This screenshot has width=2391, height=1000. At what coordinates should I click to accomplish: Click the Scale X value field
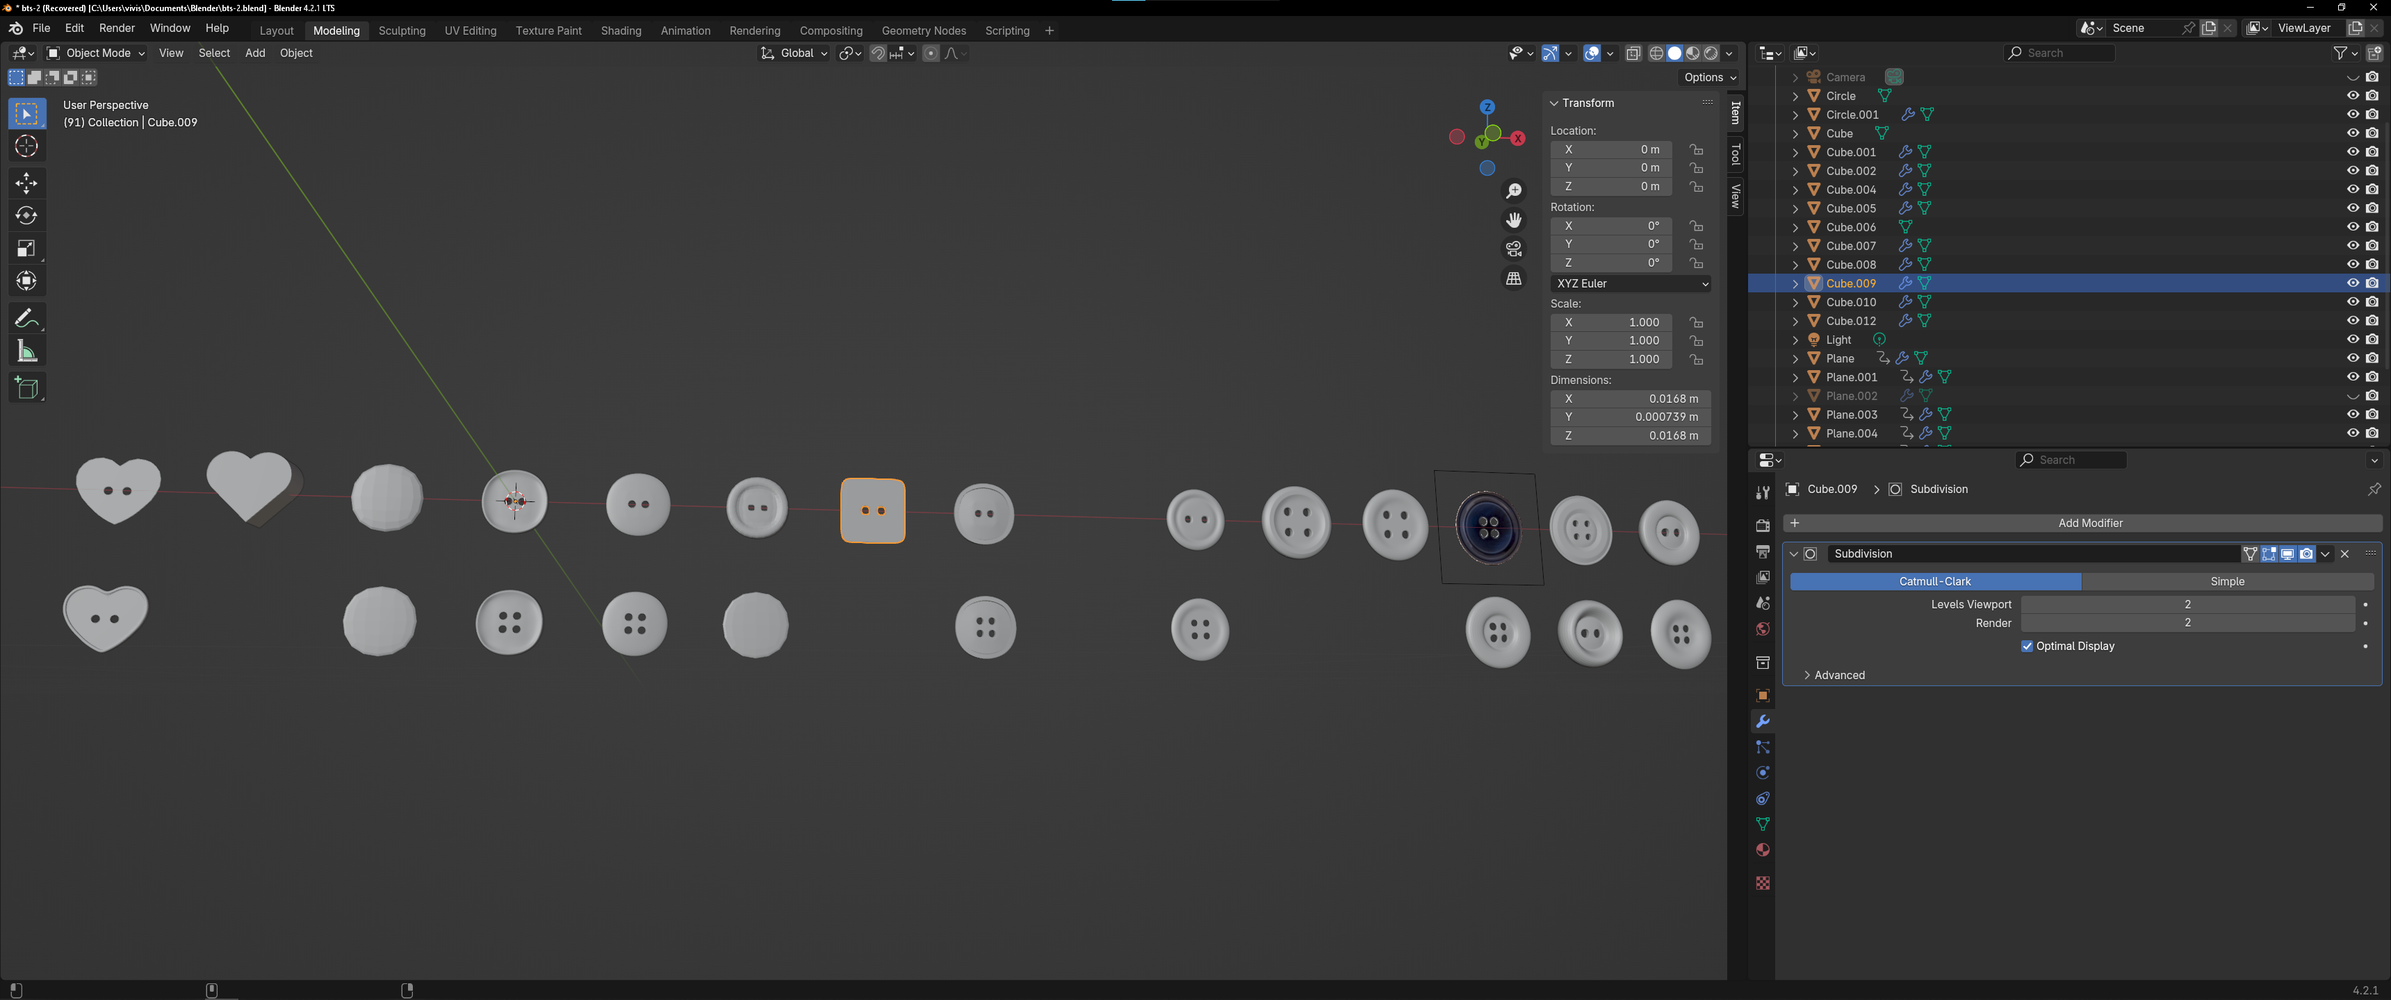click(1611, 323)
